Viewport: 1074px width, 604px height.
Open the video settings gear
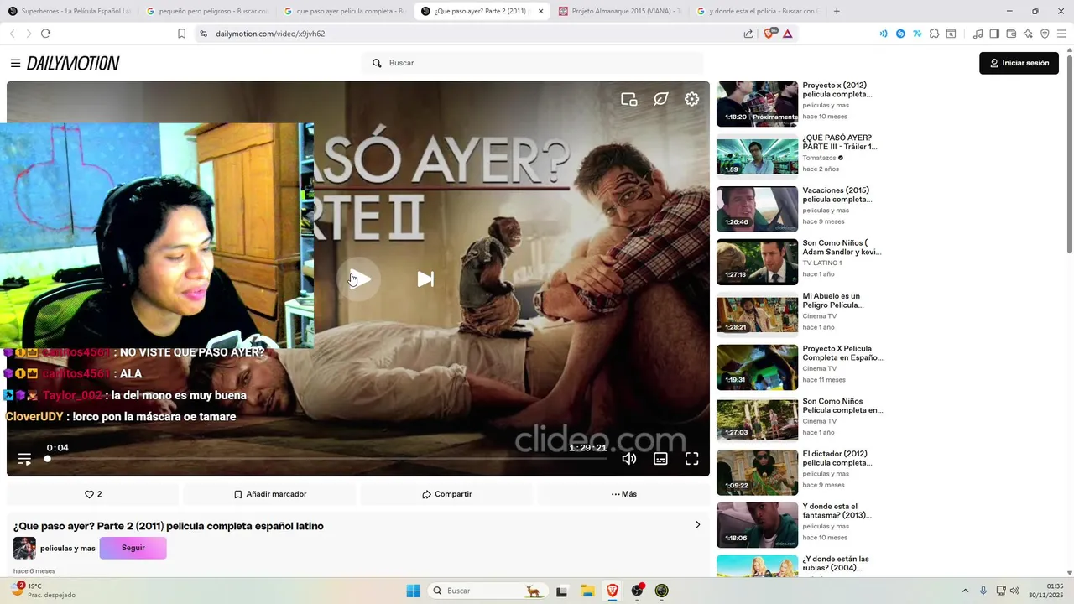(691, 99)
